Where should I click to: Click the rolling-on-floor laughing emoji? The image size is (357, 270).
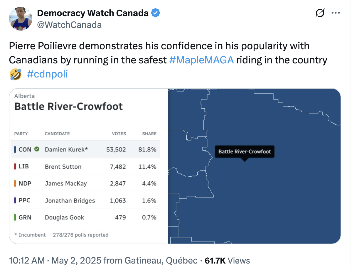(16, 74)
